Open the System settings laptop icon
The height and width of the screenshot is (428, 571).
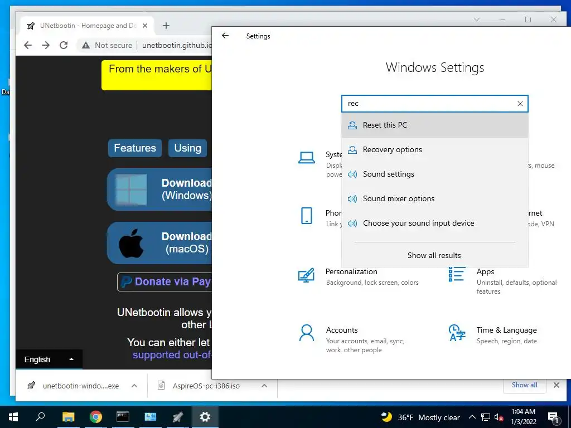[307, 158]
